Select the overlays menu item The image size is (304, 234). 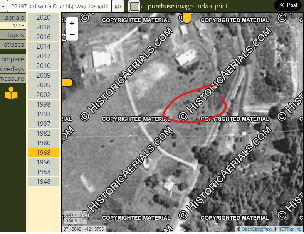point(12,69)
